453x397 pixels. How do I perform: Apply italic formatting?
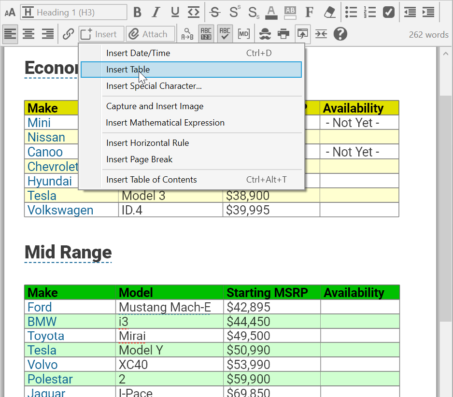pos(156,12)
